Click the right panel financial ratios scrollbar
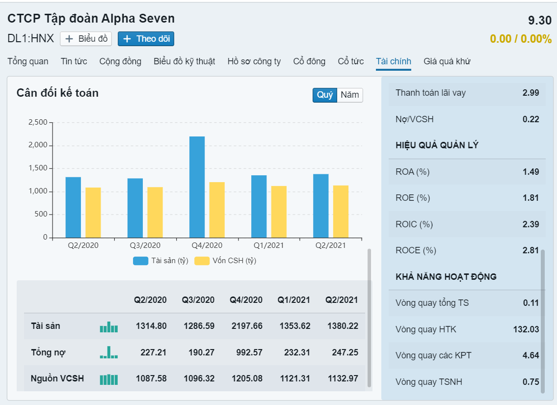This screenshot has width=557, height=405. (542, 322)
